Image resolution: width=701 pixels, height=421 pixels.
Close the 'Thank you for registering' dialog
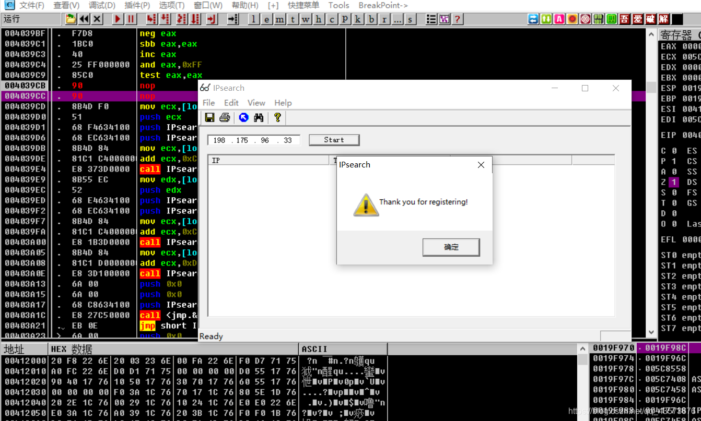tap(481, 165)
